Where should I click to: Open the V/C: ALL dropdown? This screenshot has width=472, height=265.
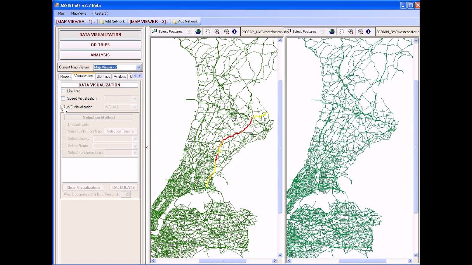(135, 107)
